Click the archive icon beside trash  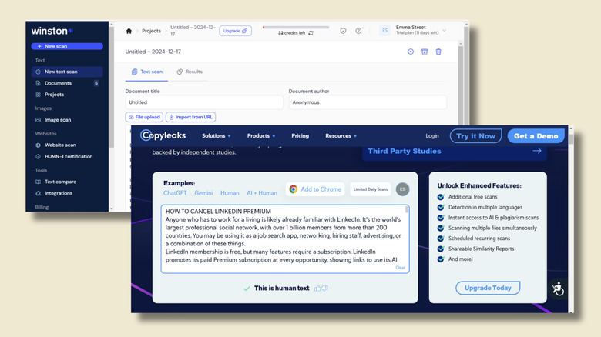coord(425,52)
